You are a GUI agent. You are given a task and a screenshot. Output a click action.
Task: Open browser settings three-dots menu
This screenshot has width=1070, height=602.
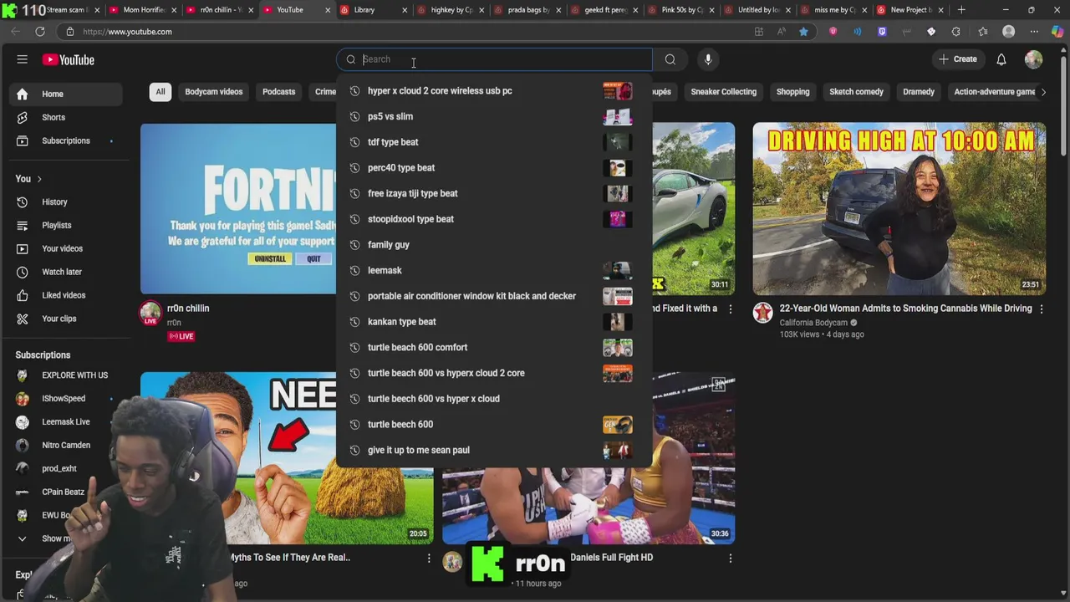1034,32
